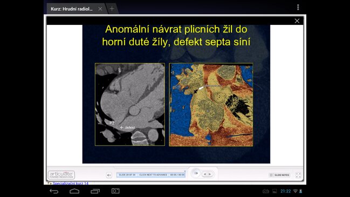
Task: Close the Kurz: Hrudní radiol... tab
Action: click(100, 9)
